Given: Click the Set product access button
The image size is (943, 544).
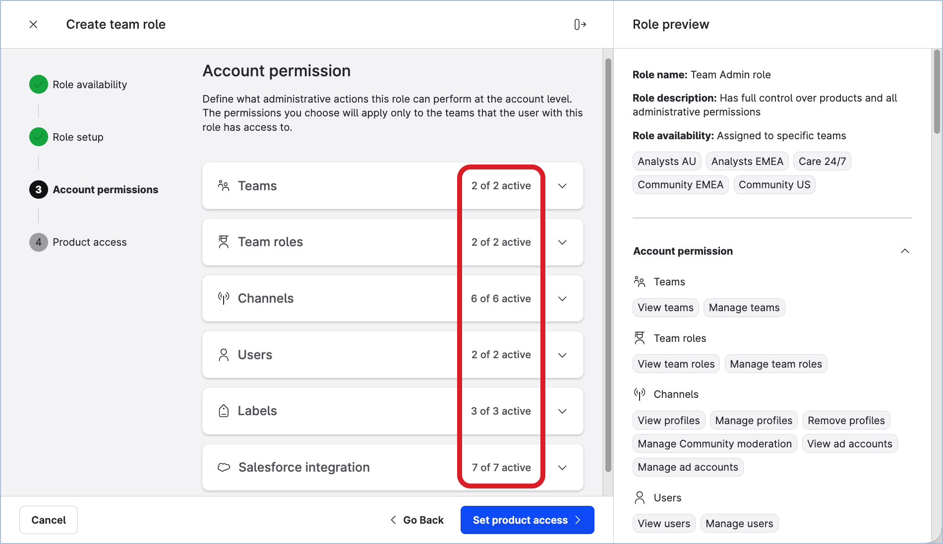Looking at the screenshot, I should (527, 520).
